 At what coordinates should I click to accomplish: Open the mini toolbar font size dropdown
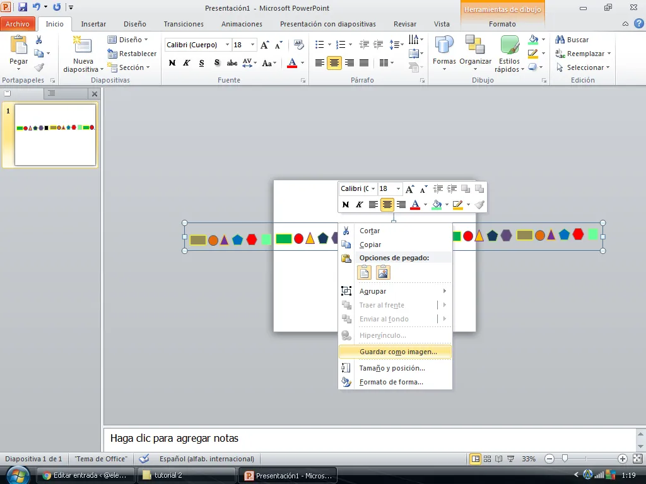(398, 188)
